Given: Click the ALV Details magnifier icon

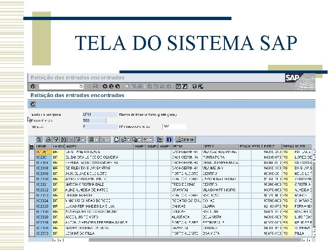Looking at the screenshot, I should click(x=39, y=140).
